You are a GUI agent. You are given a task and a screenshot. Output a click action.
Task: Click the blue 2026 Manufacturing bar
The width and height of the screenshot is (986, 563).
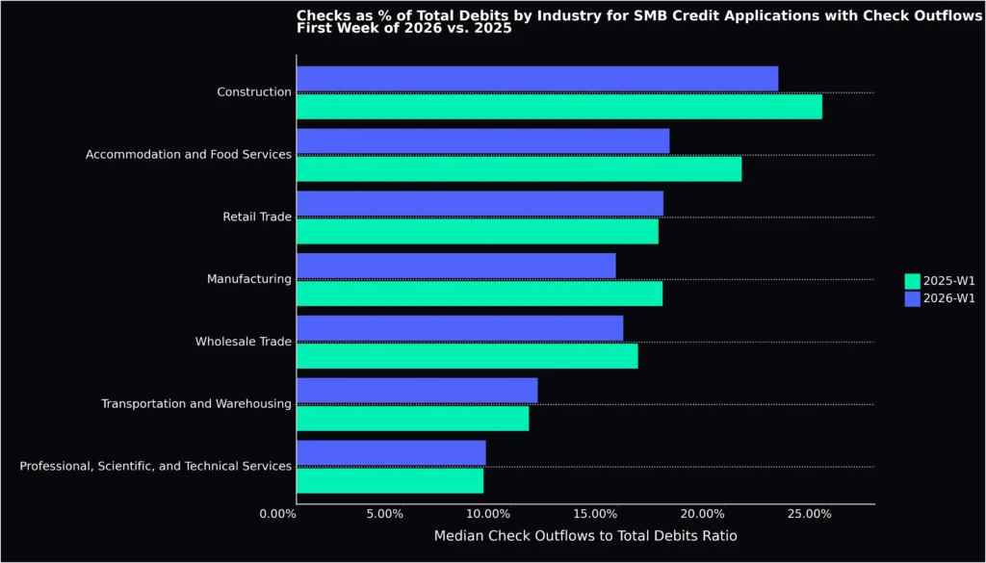click(x=456, y=266)
